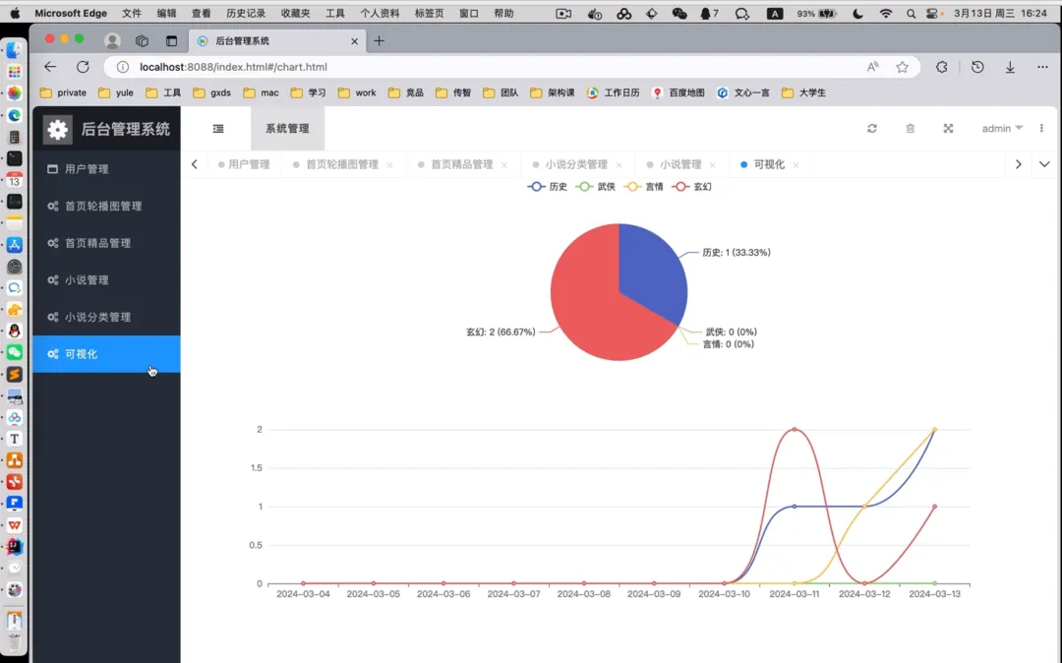Open Edge profile avatar icon

(112, 40)
